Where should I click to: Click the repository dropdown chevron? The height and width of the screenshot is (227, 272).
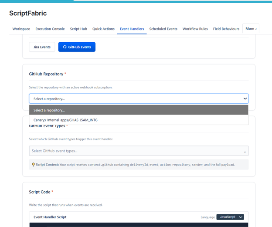pyautogui.click(x=245, y=98)
